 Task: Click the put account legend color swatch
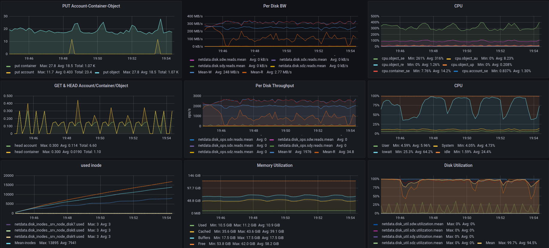coord(8,72)
